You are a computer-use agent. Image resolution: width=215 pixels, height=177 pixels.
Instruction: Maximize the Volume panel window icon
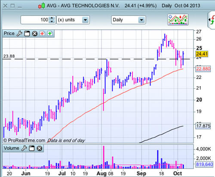[31, 148]
